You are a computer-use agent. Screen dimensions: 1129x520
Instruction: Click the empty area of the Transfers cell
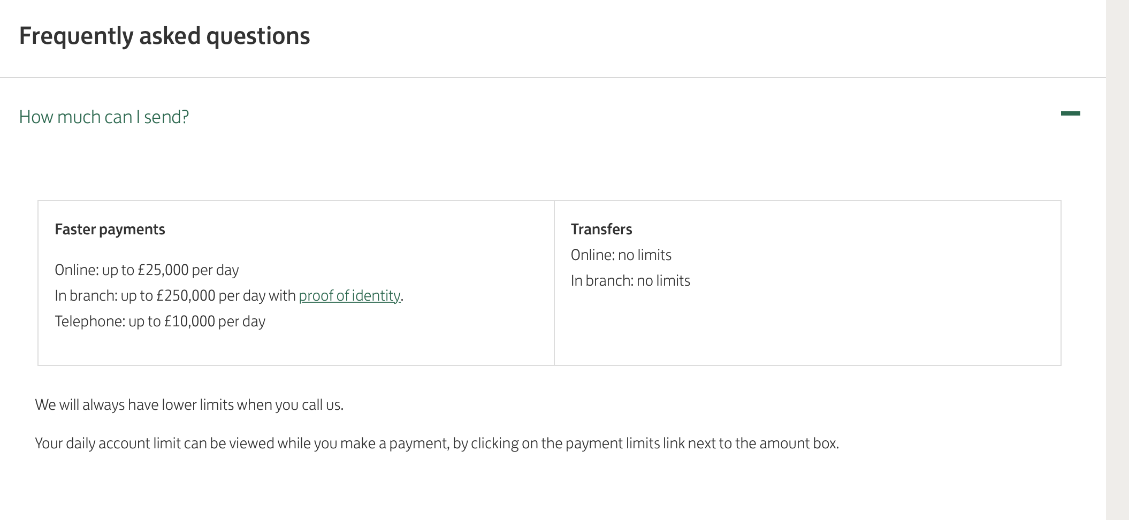pyautogui.click(x=807, y=326)
